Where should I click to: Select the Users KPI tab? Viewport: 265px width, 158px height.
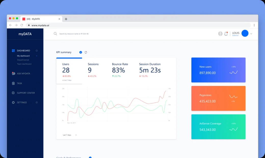tap(69, 71)
